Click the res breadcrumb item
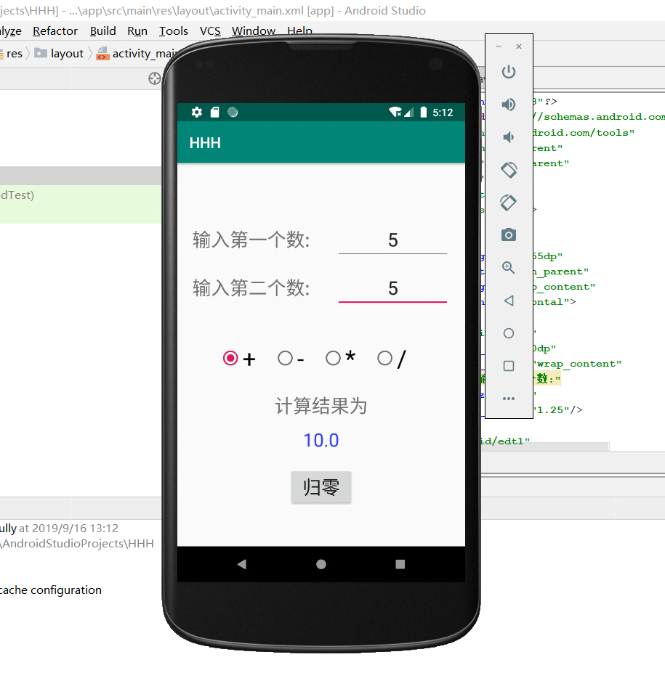The height and width of the screenshot is (681, 665). [15, 54]
